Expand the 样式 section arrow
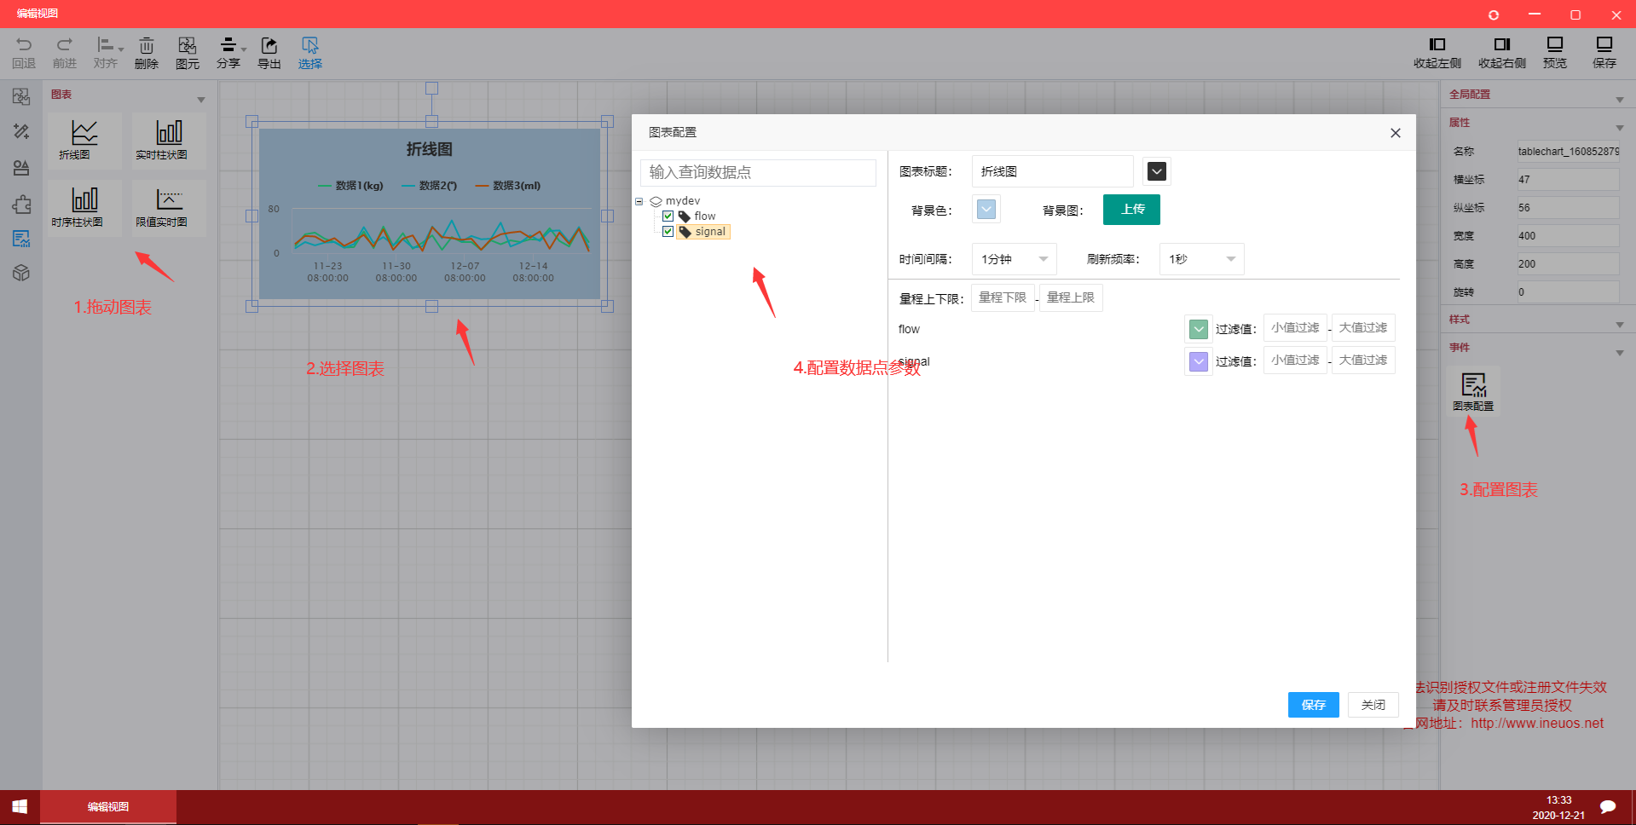 point(1620,325)
